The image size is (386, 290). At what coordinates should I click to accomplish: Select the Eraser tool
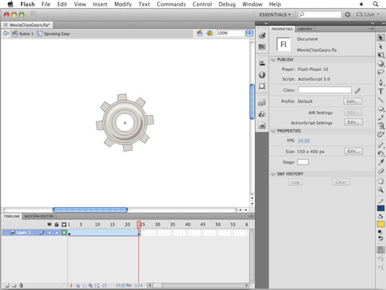(x=381, y=171)
